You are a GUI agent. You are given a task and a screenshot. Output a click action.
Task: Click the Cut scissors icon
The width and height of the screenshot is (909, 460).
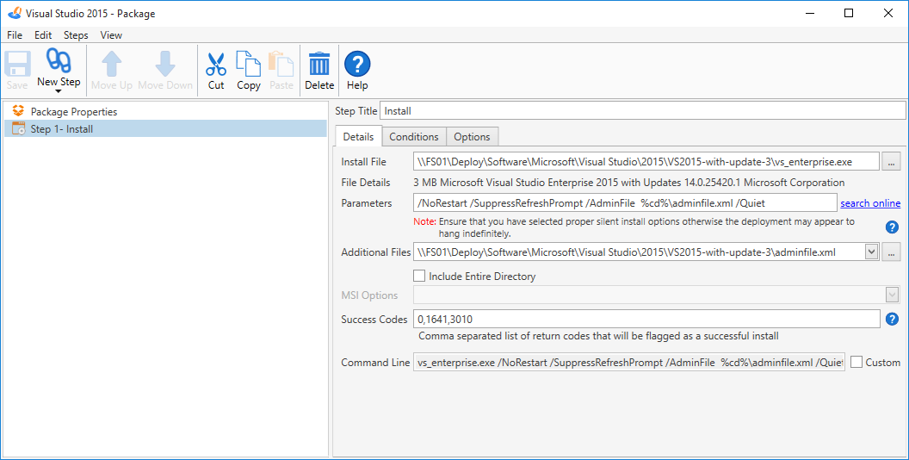(216, 65)
